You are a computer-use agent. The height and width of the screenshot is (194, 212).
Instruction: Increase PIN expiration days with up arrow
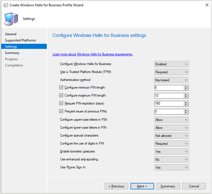tap(186, 103)
